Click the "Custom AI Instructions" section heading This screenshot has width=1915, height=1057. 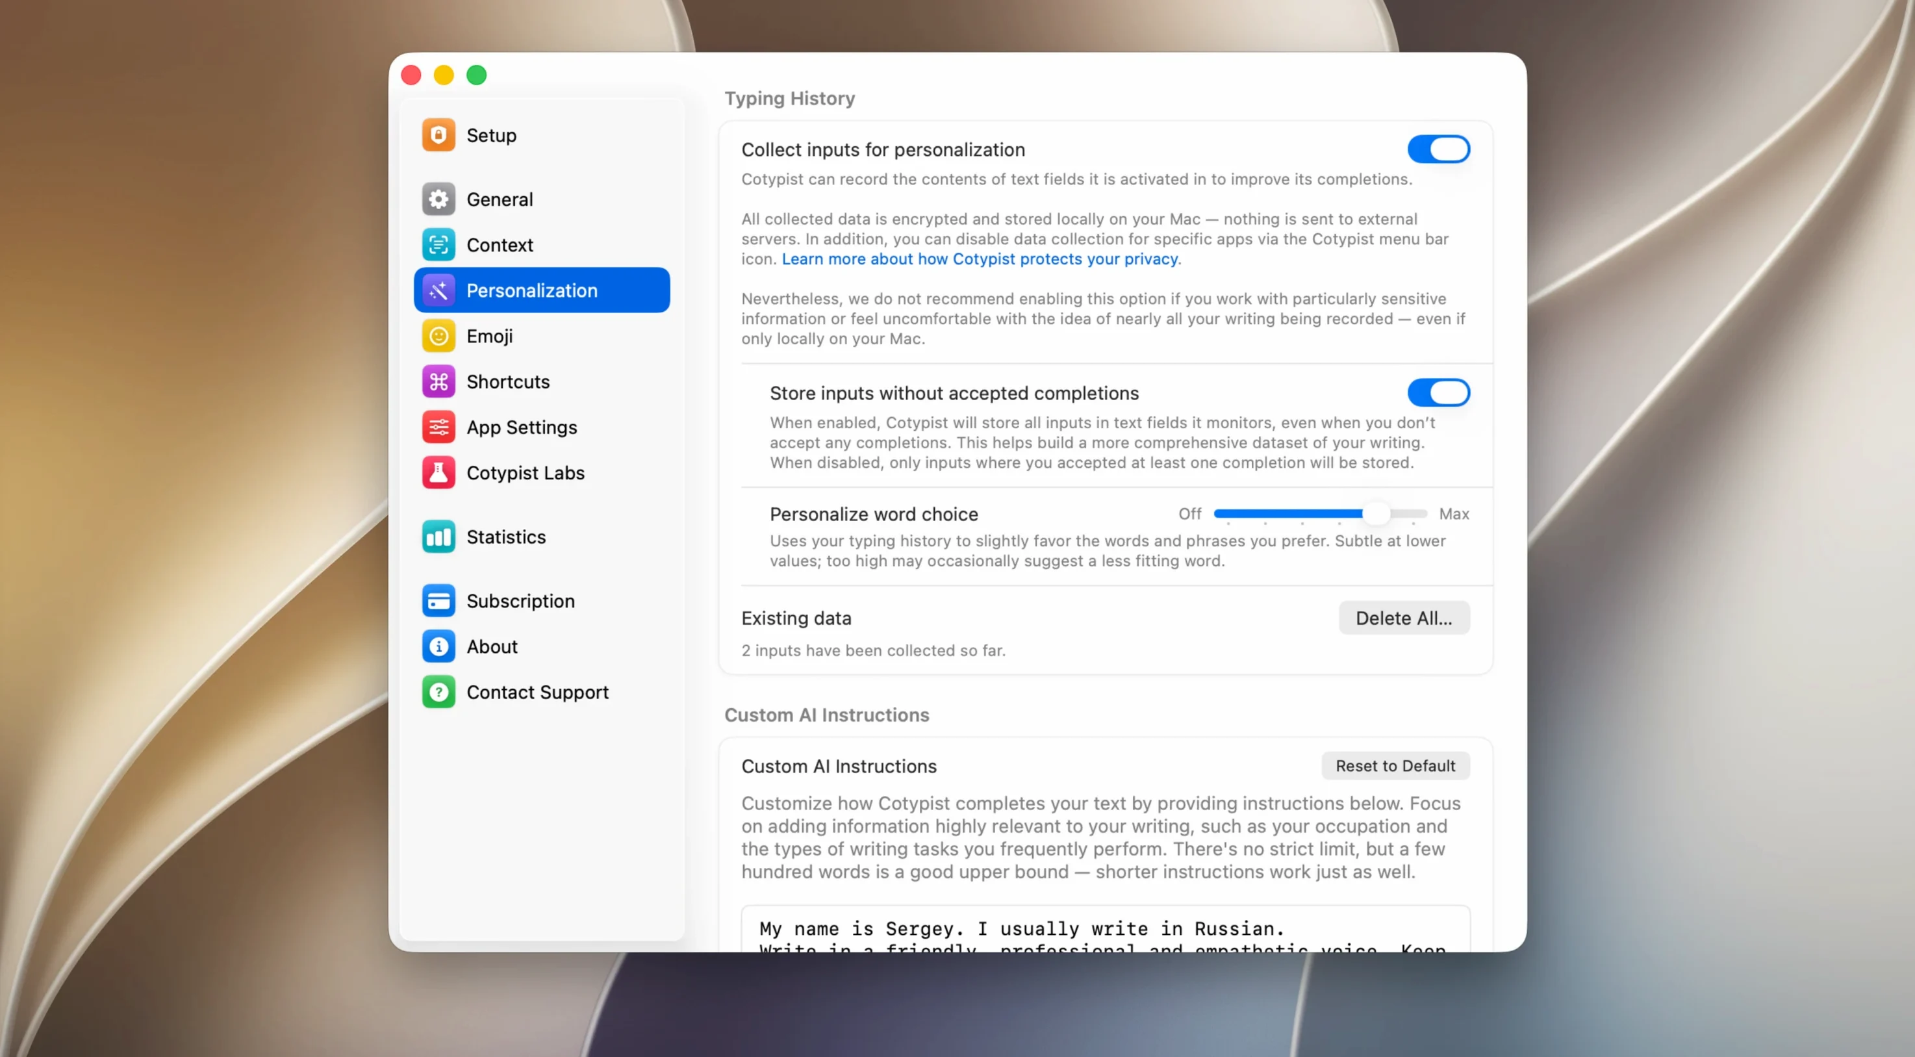[x=827, y=715]
